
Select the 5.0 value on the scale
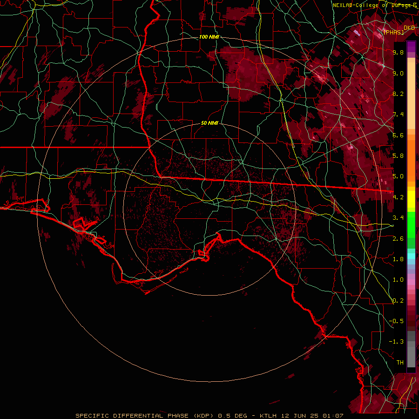point(398,176)
